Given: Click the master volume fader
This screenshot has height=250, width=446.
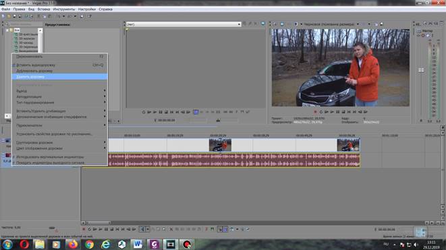Looking at the screenshot, I should pyautogui.click(x=421, y=70).
